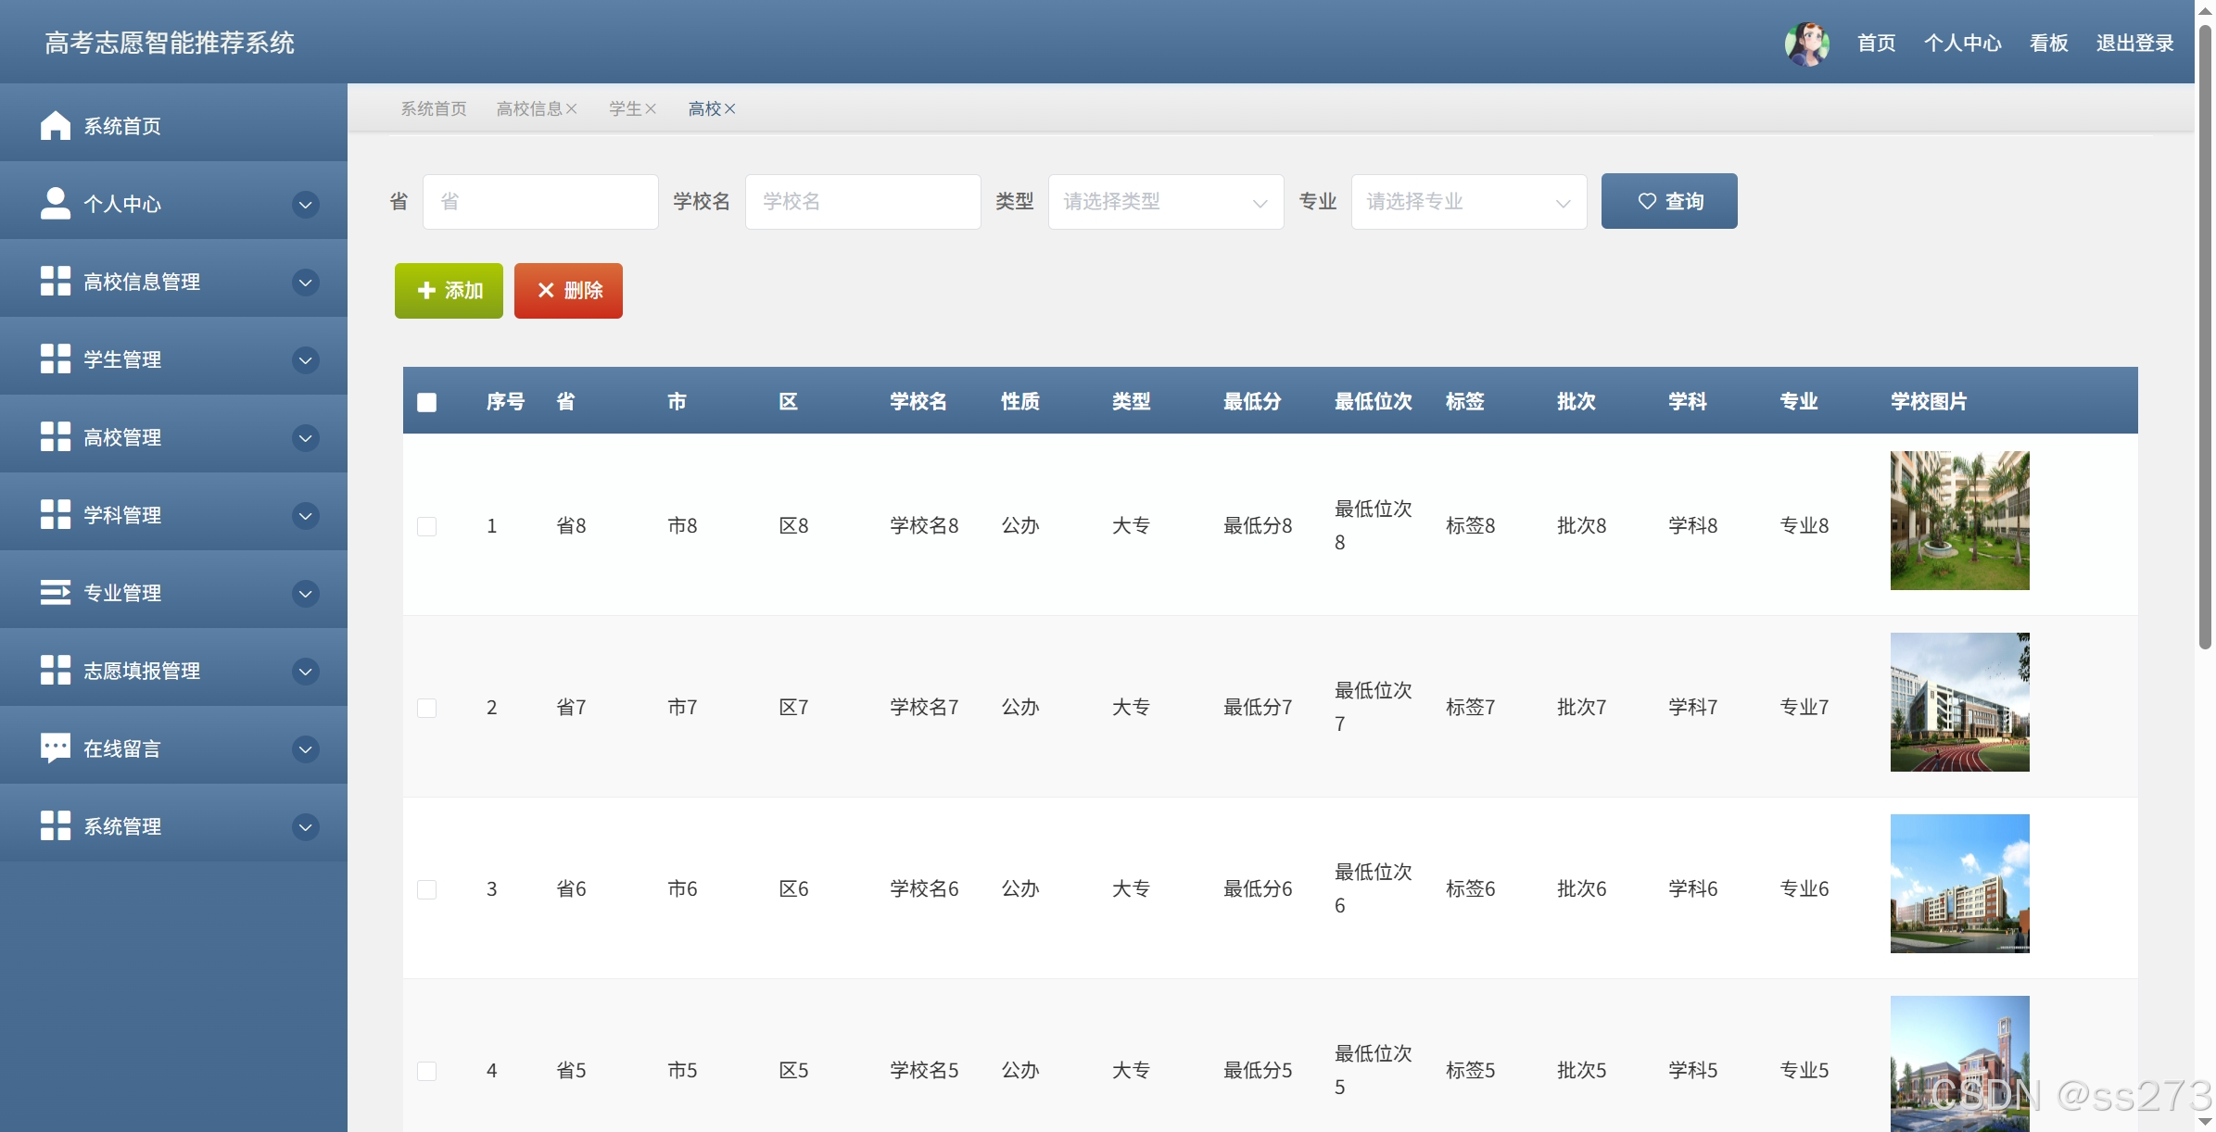Screen dimensions: 2216x1132
Task: Close the 高校信息 tab with its X
Action: (x=572, y=109)
